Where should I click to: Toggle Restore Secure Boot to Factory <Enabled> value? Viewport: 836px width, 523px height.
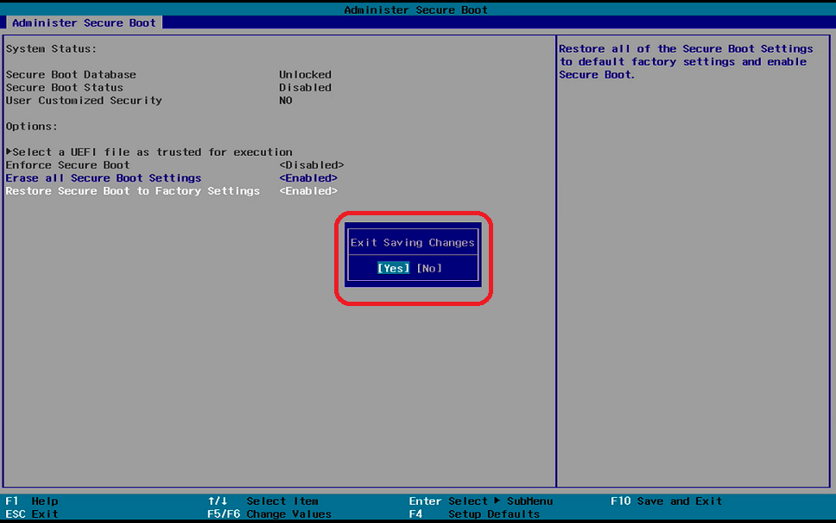[x=307, y=191]
